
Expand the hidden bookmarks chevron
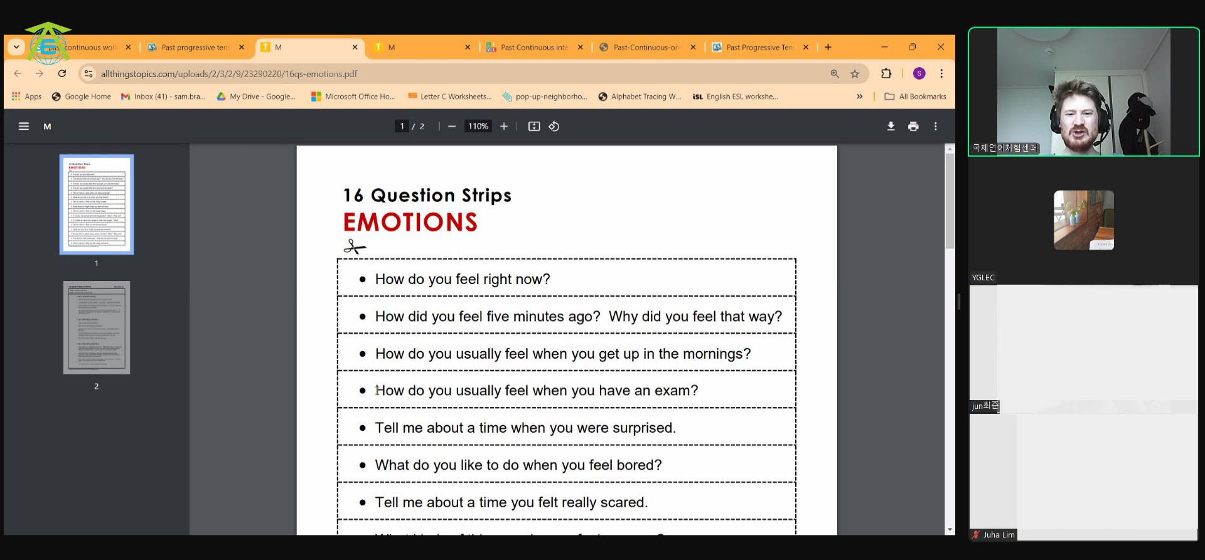point(859,97)
